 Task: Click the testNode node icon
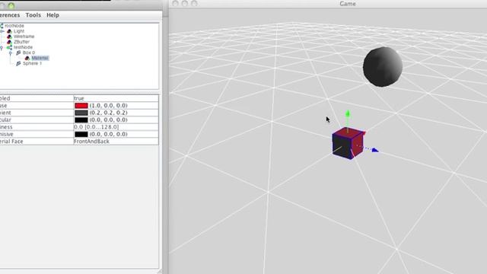[x=9, y=47]
